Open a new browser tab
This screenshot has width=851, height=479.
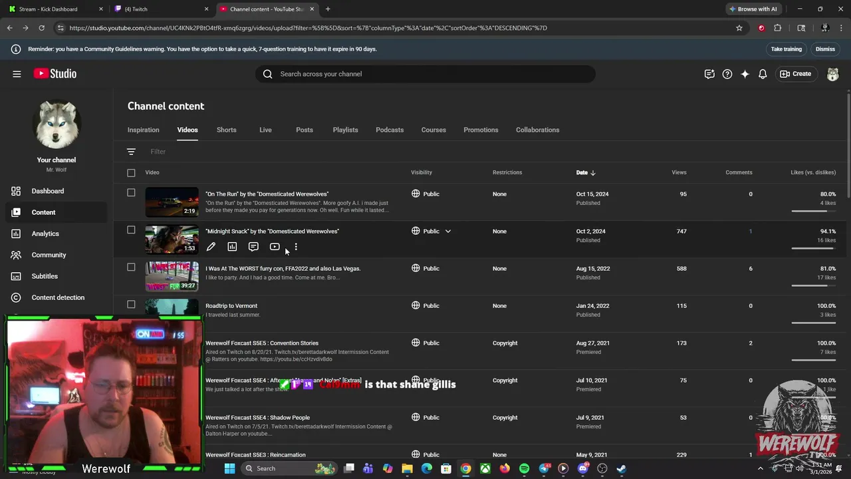point(328,9)
